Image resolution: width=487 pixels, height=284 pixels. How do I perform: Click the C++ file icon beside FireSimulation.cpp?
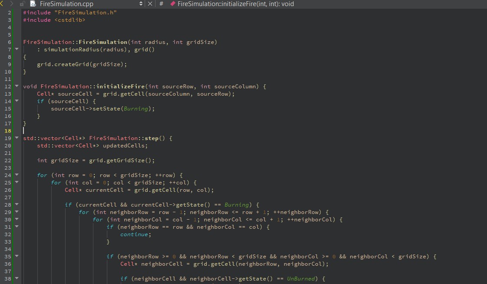(x=33, y=4)
